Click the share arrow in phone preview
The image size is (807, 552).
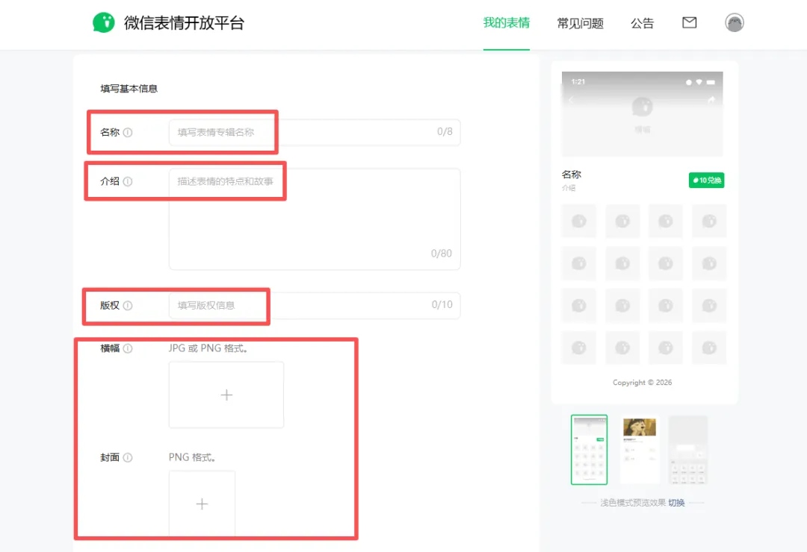click(712, 100)
